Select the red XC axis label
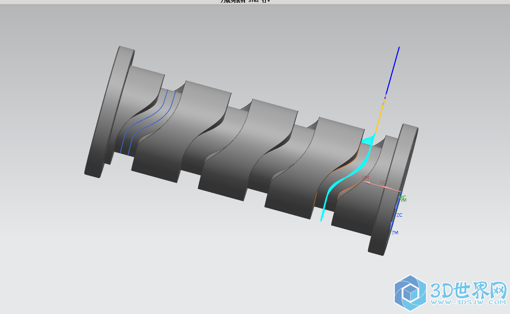Screen dimensions: 510x314 [x=382, y=182]
